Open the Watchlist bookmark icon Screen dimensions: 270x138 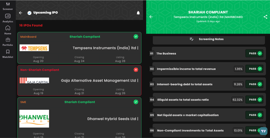(8, 52)
